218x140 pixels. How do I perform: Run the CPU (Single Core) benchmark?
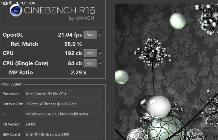pos(90,63)
